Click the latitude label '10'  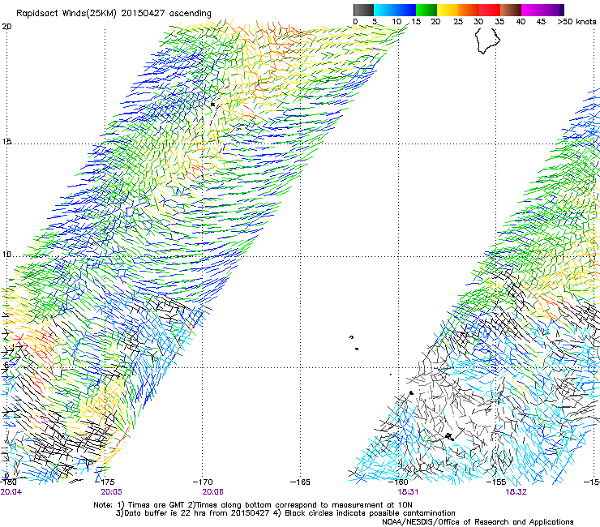point(6,254)
